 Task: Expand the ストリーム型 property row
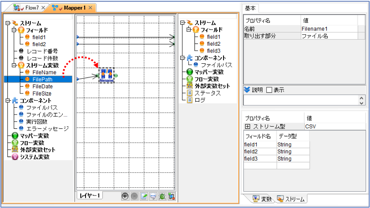click(x=247, y=127)
